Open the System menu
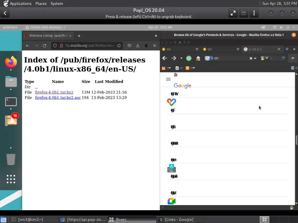Image resolution: width=298 pixels, height=223 pixels. click(x=57, y=3)
